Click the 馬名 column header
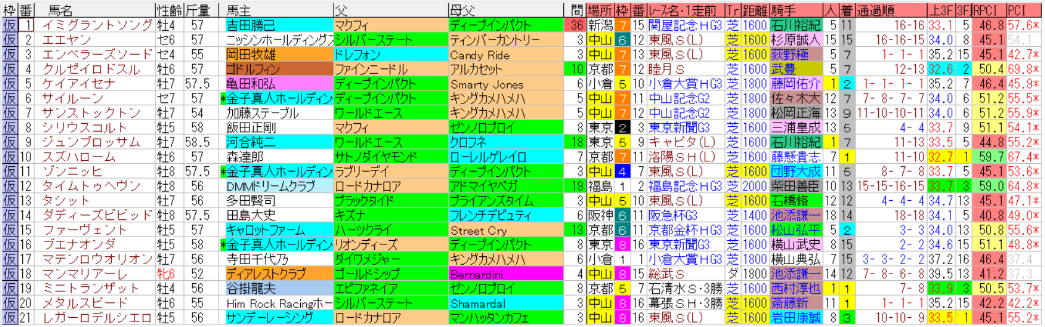Viewport: 1045px width, 327px height. pyautogui.click(x=61, y=10)
